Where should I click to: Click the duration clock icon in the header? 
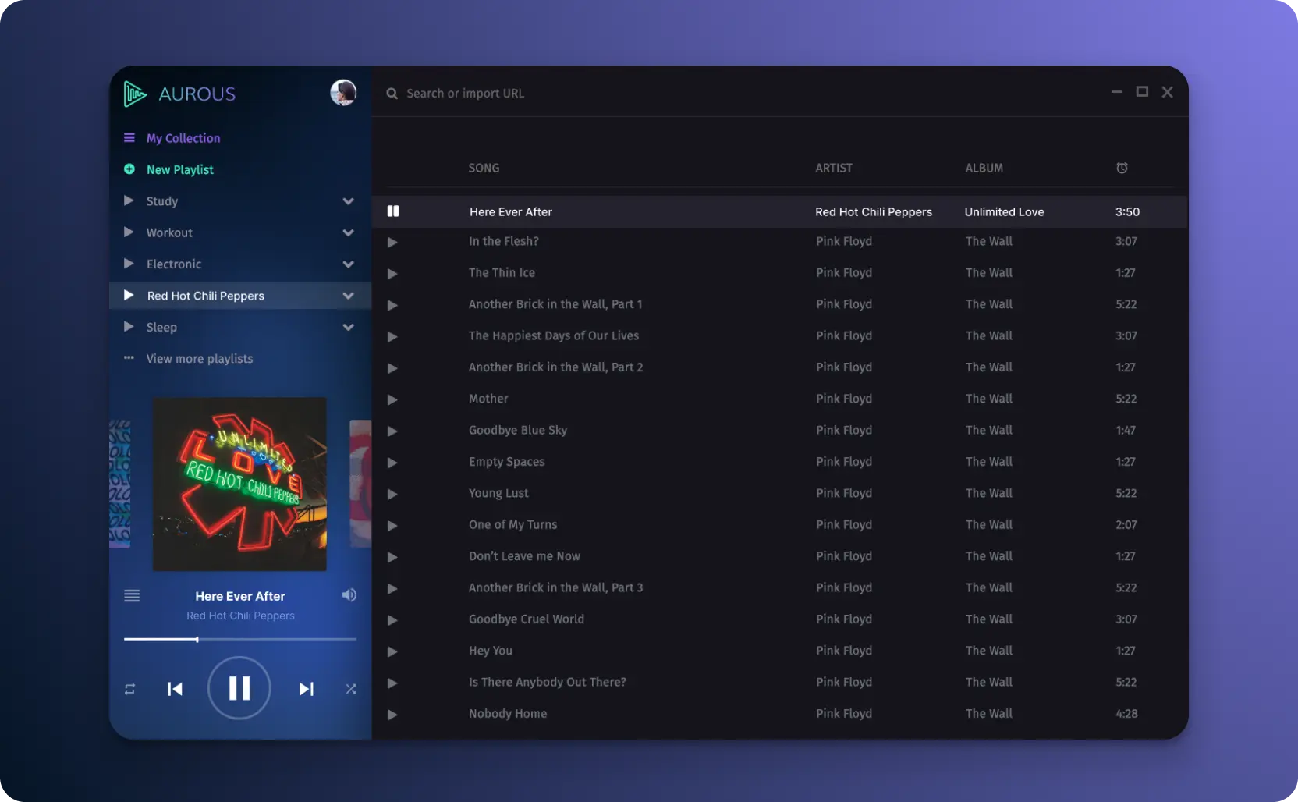(1122, 168)
